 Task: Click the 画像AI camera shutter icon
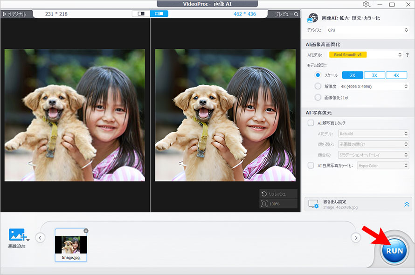click(x=312, y=18)
